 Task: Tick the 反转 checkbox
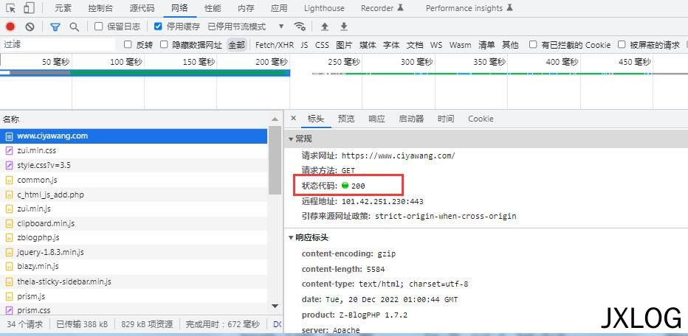128,44
